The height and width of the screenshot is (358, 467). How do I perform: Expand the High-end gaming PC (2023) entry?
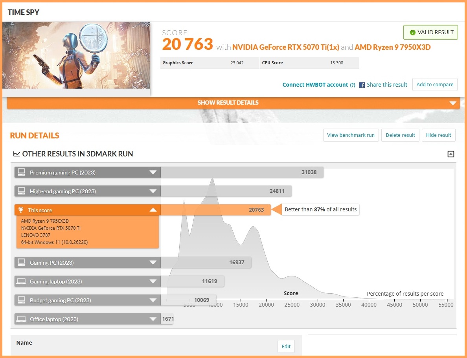click(153, 191)
